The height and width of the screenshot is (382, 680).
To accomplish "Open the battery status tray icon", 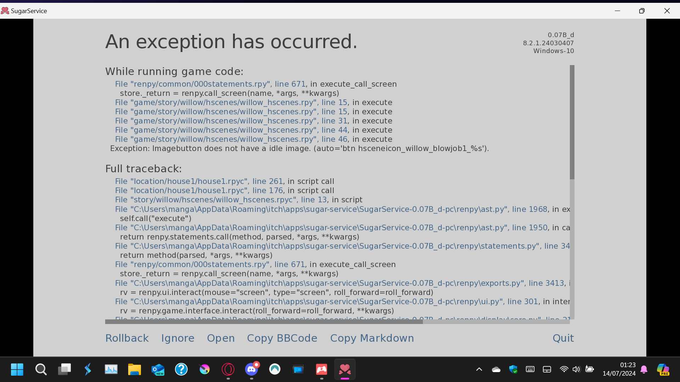I will tap(589, 370).
